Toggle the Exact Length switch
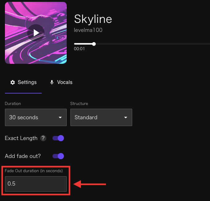 click(58, 138)
